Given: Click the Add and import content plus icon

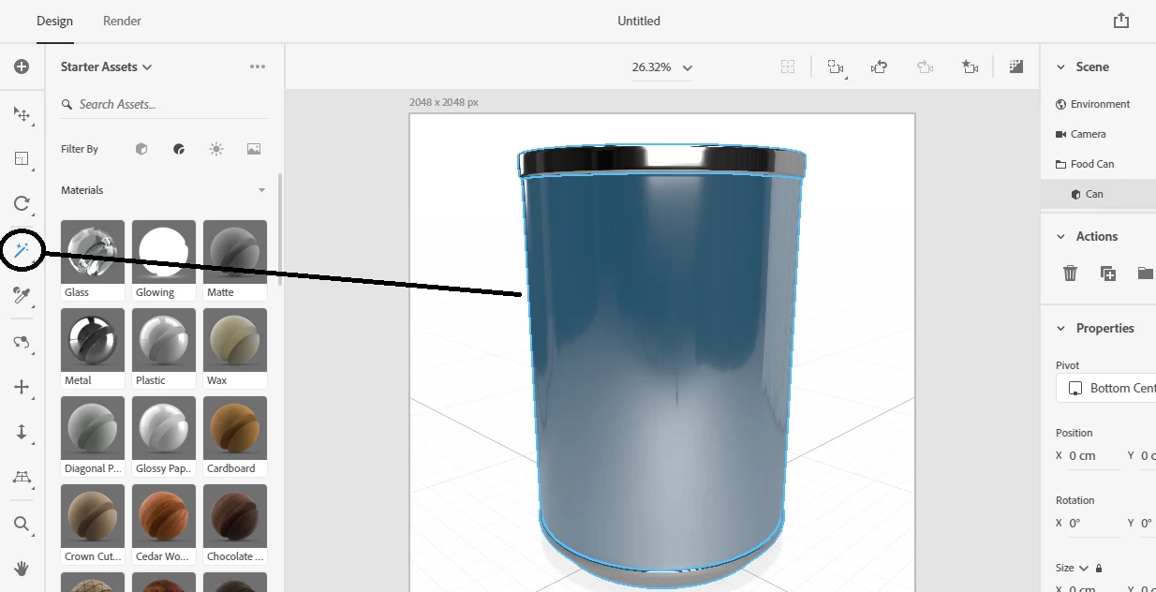Looking at the screenshot, I should pyautogui.click(x=22, y=67).
